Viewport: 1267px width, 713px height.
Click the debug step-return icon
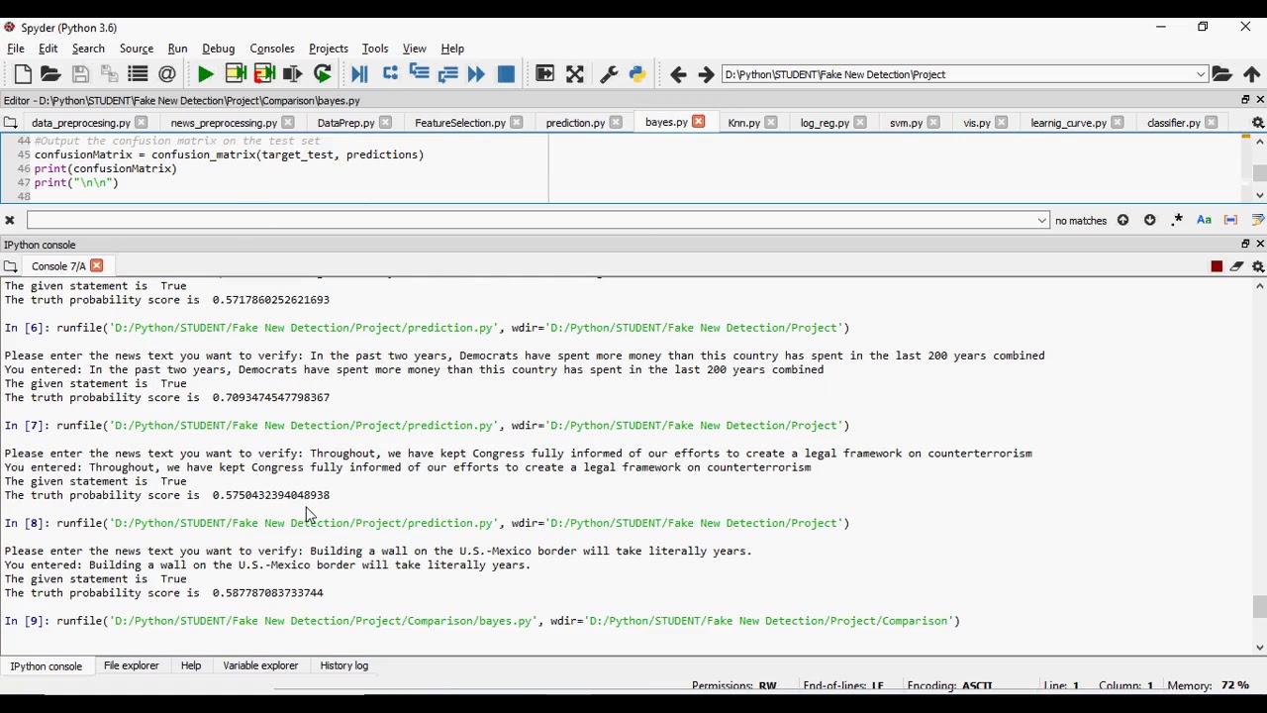(447, 74)
